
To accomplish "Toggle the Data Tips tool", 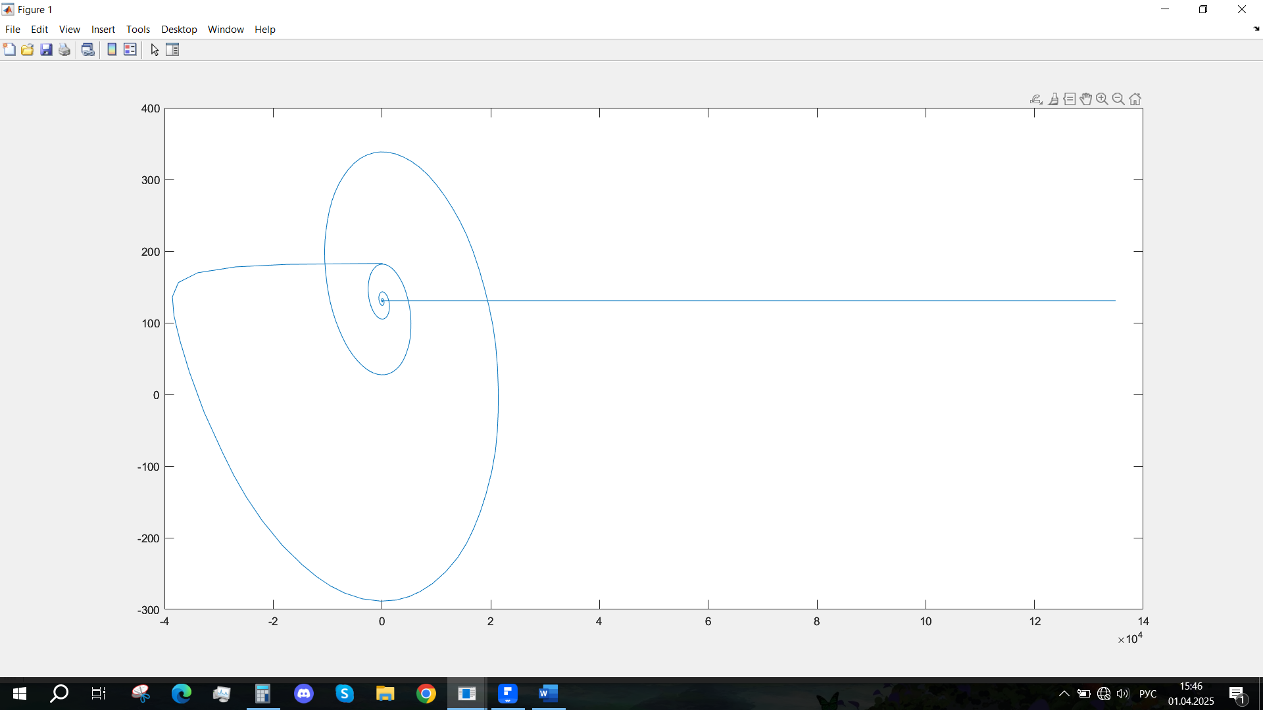I will point(1070,99).
